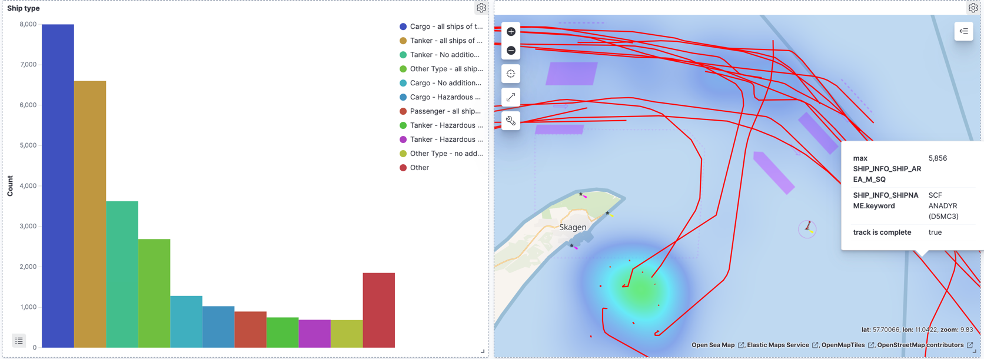This screenshot has width=984, height=359.
Task: Open 'Cargo - all ships of t...' legend options
Action: coord(446,26)
